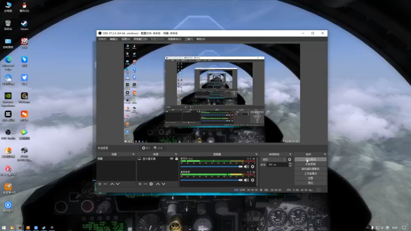Open OBS Studio desktop shortcut

pos(8,134)
